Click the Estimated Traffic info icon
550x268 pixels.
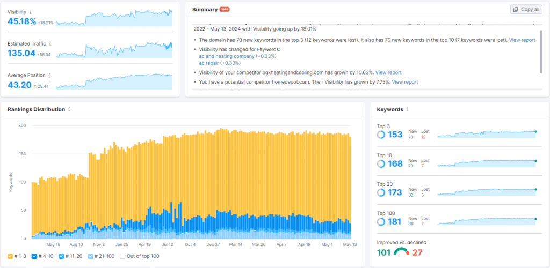50,44
